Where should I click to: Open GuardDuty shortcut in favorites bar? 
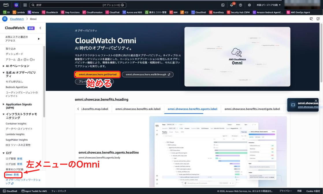coord(216,12)
